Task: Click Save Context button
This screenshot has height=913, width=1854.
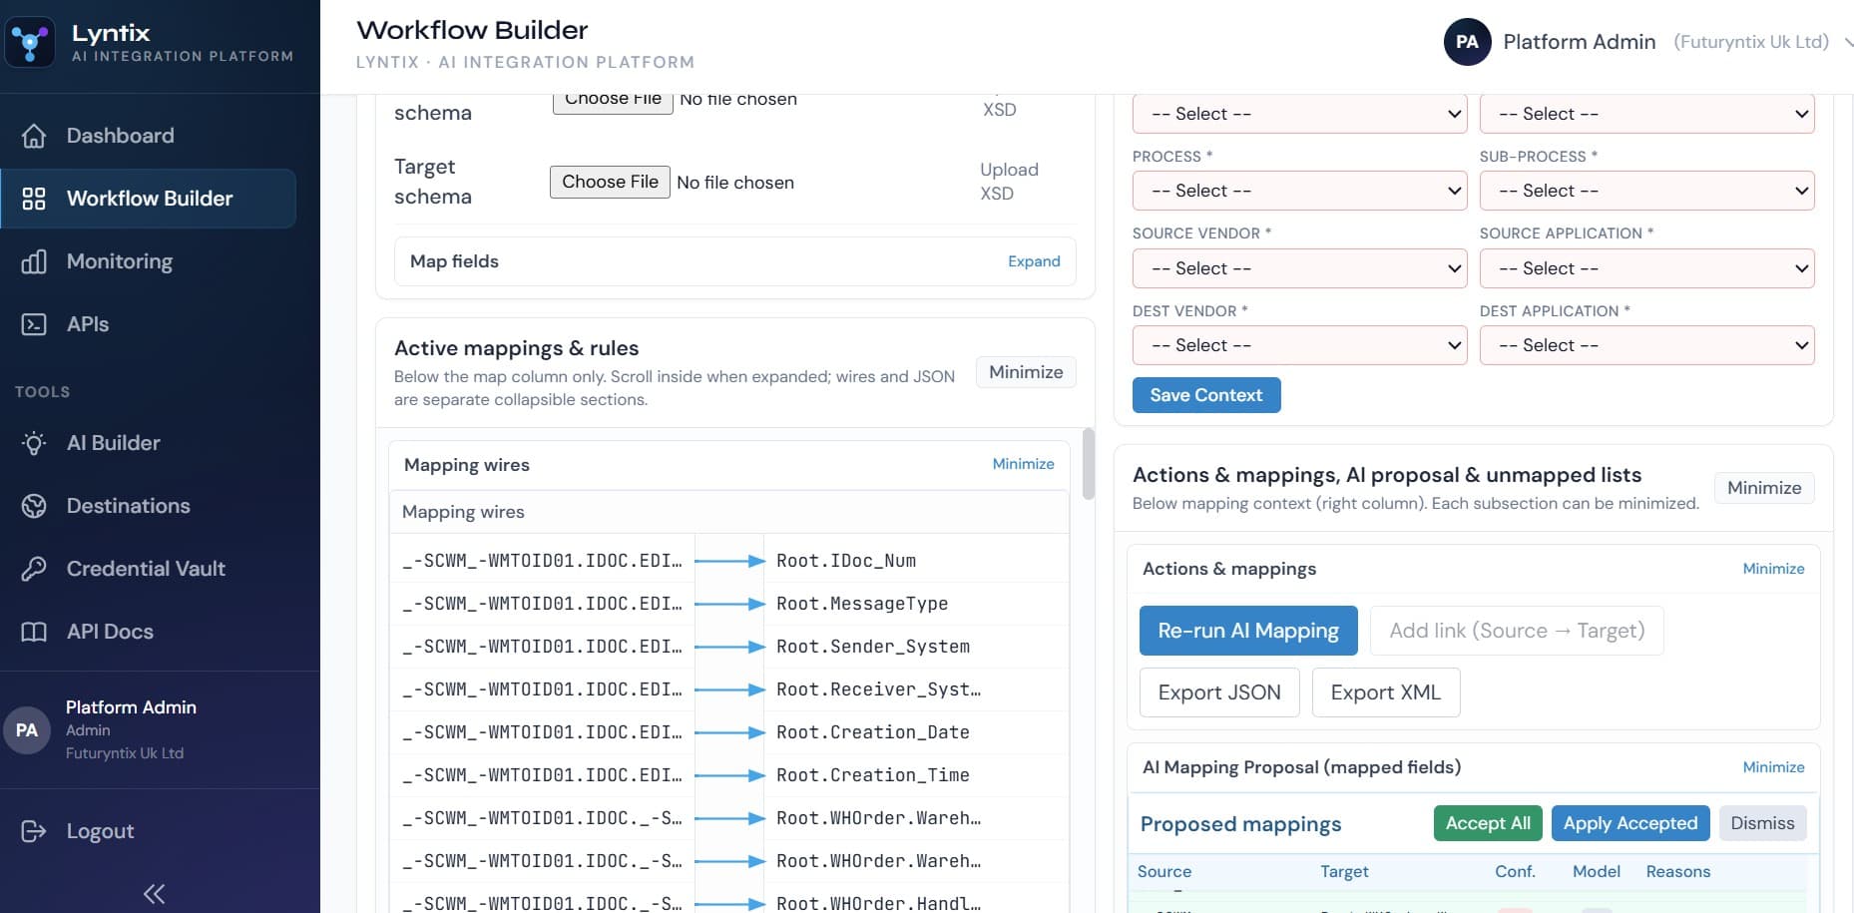Action: coord(1206,395)
